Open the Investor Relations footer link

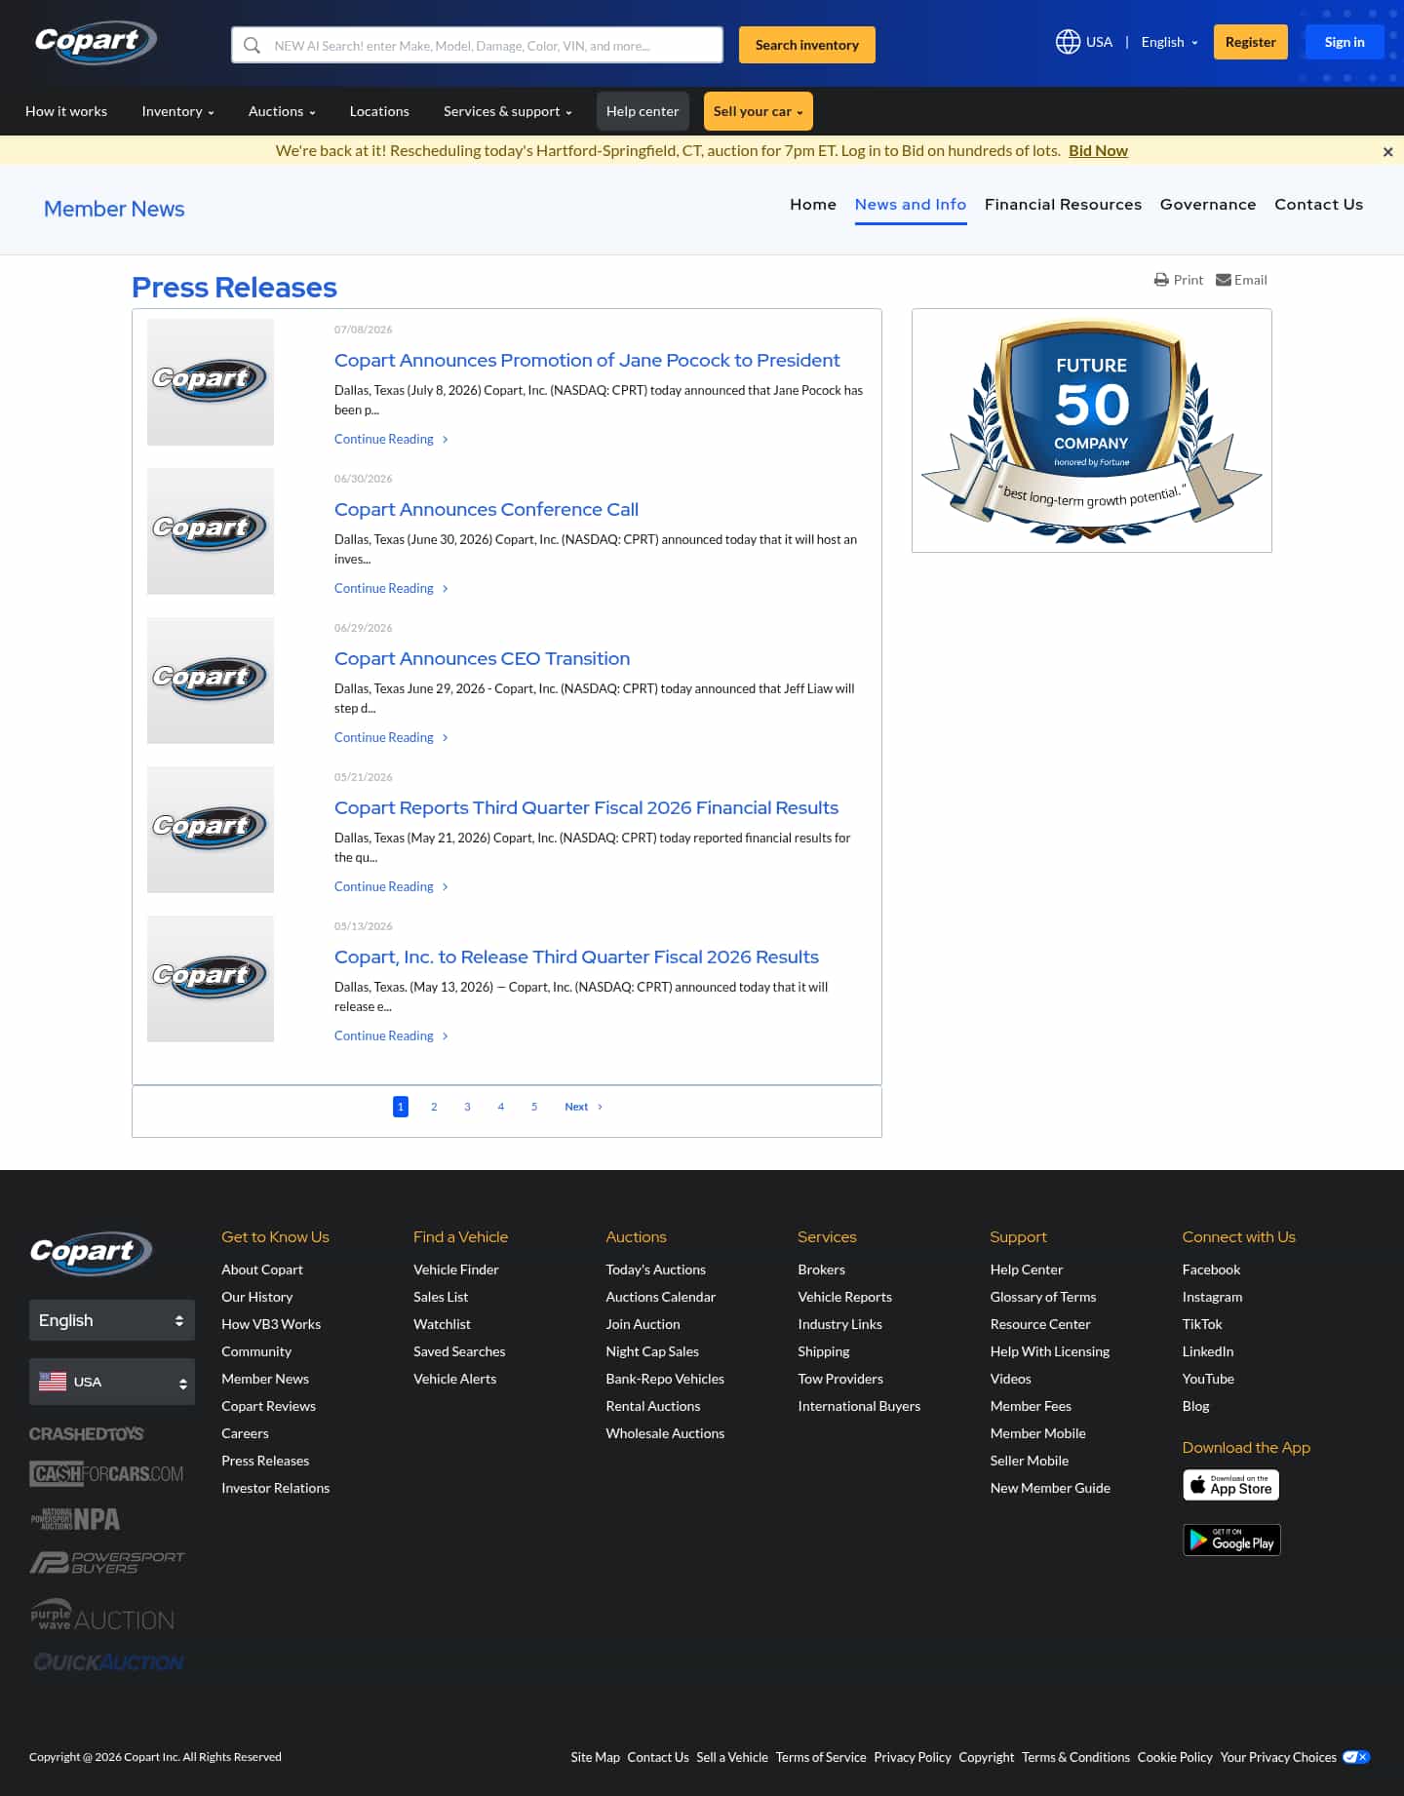point(275,1488)
